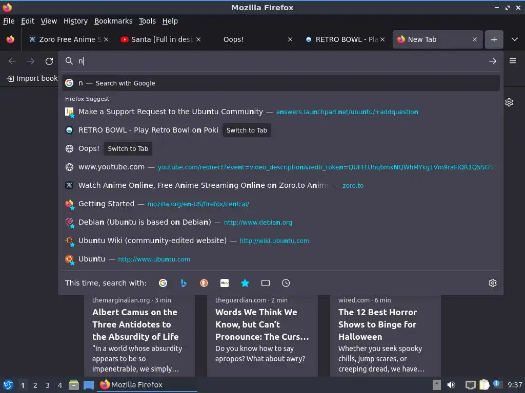Image resolution: width=525 pixels, height=393 pixels.
Task: Personalize new tab with gear icon
Action: click(x=509, y=102)
